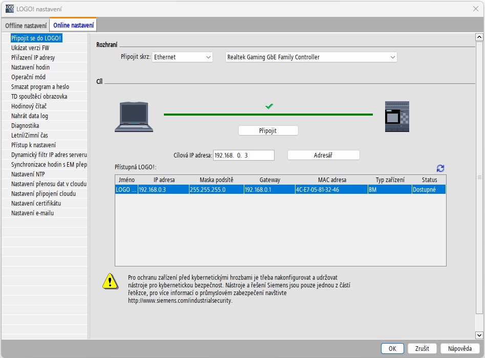485x358 pixels.
Task: Click the 255.255.255.0 subnet mask cell
Action: pos(217,189)
